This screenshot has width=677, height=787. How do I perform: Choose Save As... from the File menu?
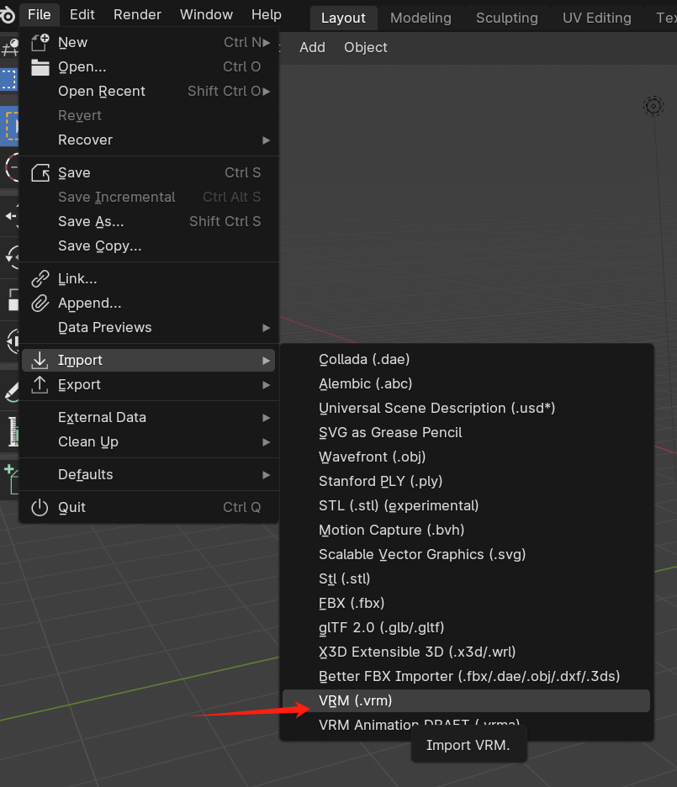[x=149, y=221]
